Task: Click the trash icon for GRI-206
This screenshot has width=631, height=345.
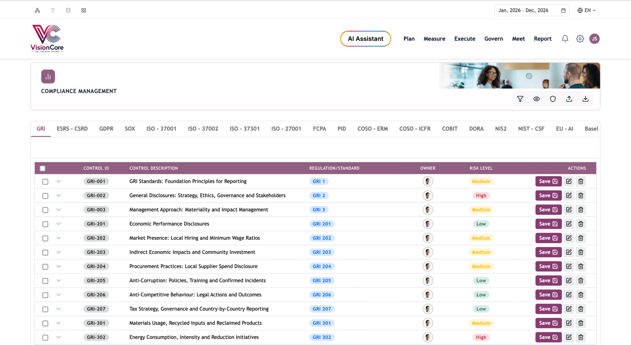Action: click(x=581, y=295)
